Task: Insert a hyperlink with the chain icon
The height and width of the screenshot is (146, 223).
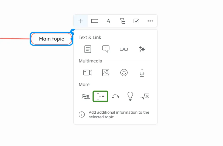Action: 124,49
